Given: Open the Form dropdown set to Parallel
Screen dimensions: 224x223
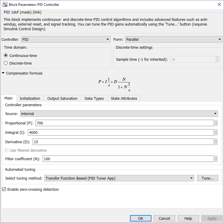Looking at the screenshot, I should [174, 39].
